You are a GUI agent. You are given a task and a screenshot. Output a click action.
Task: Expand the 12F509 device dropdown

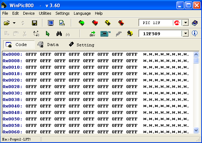185,33
